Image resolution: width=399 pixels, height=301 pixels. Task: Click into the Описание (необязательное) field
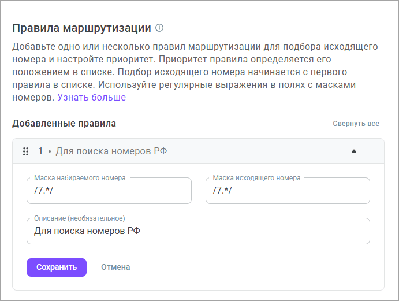(197, 231)
